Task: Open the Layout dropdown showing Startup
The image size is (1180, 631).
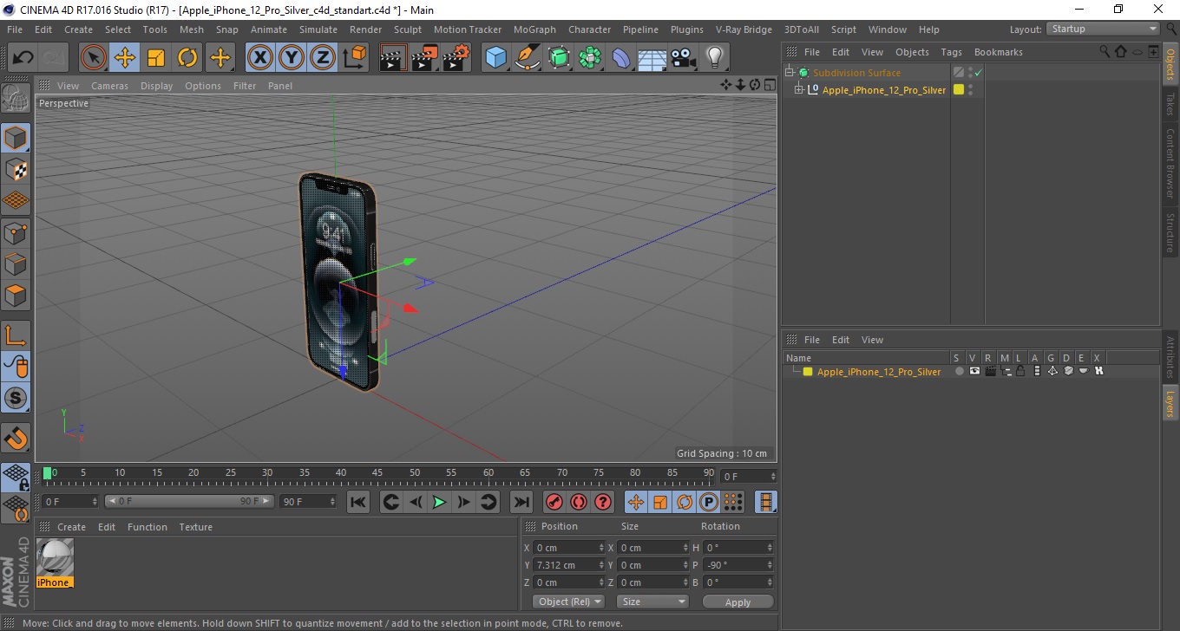Action: (1104, 29)
